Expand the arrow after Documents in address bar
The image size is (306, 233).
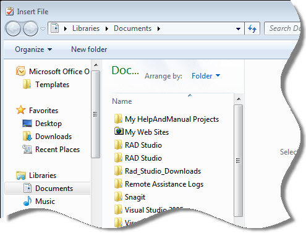pos(158,28)
